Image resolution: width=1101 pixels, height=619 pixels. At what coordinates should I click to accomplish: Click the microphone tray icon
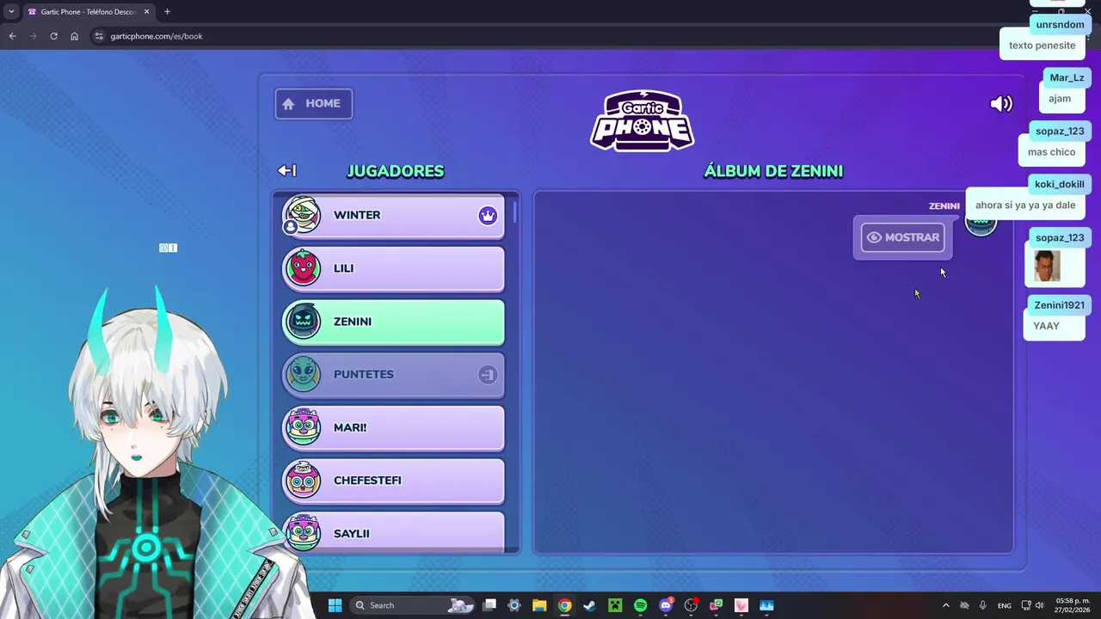[982, 605]
